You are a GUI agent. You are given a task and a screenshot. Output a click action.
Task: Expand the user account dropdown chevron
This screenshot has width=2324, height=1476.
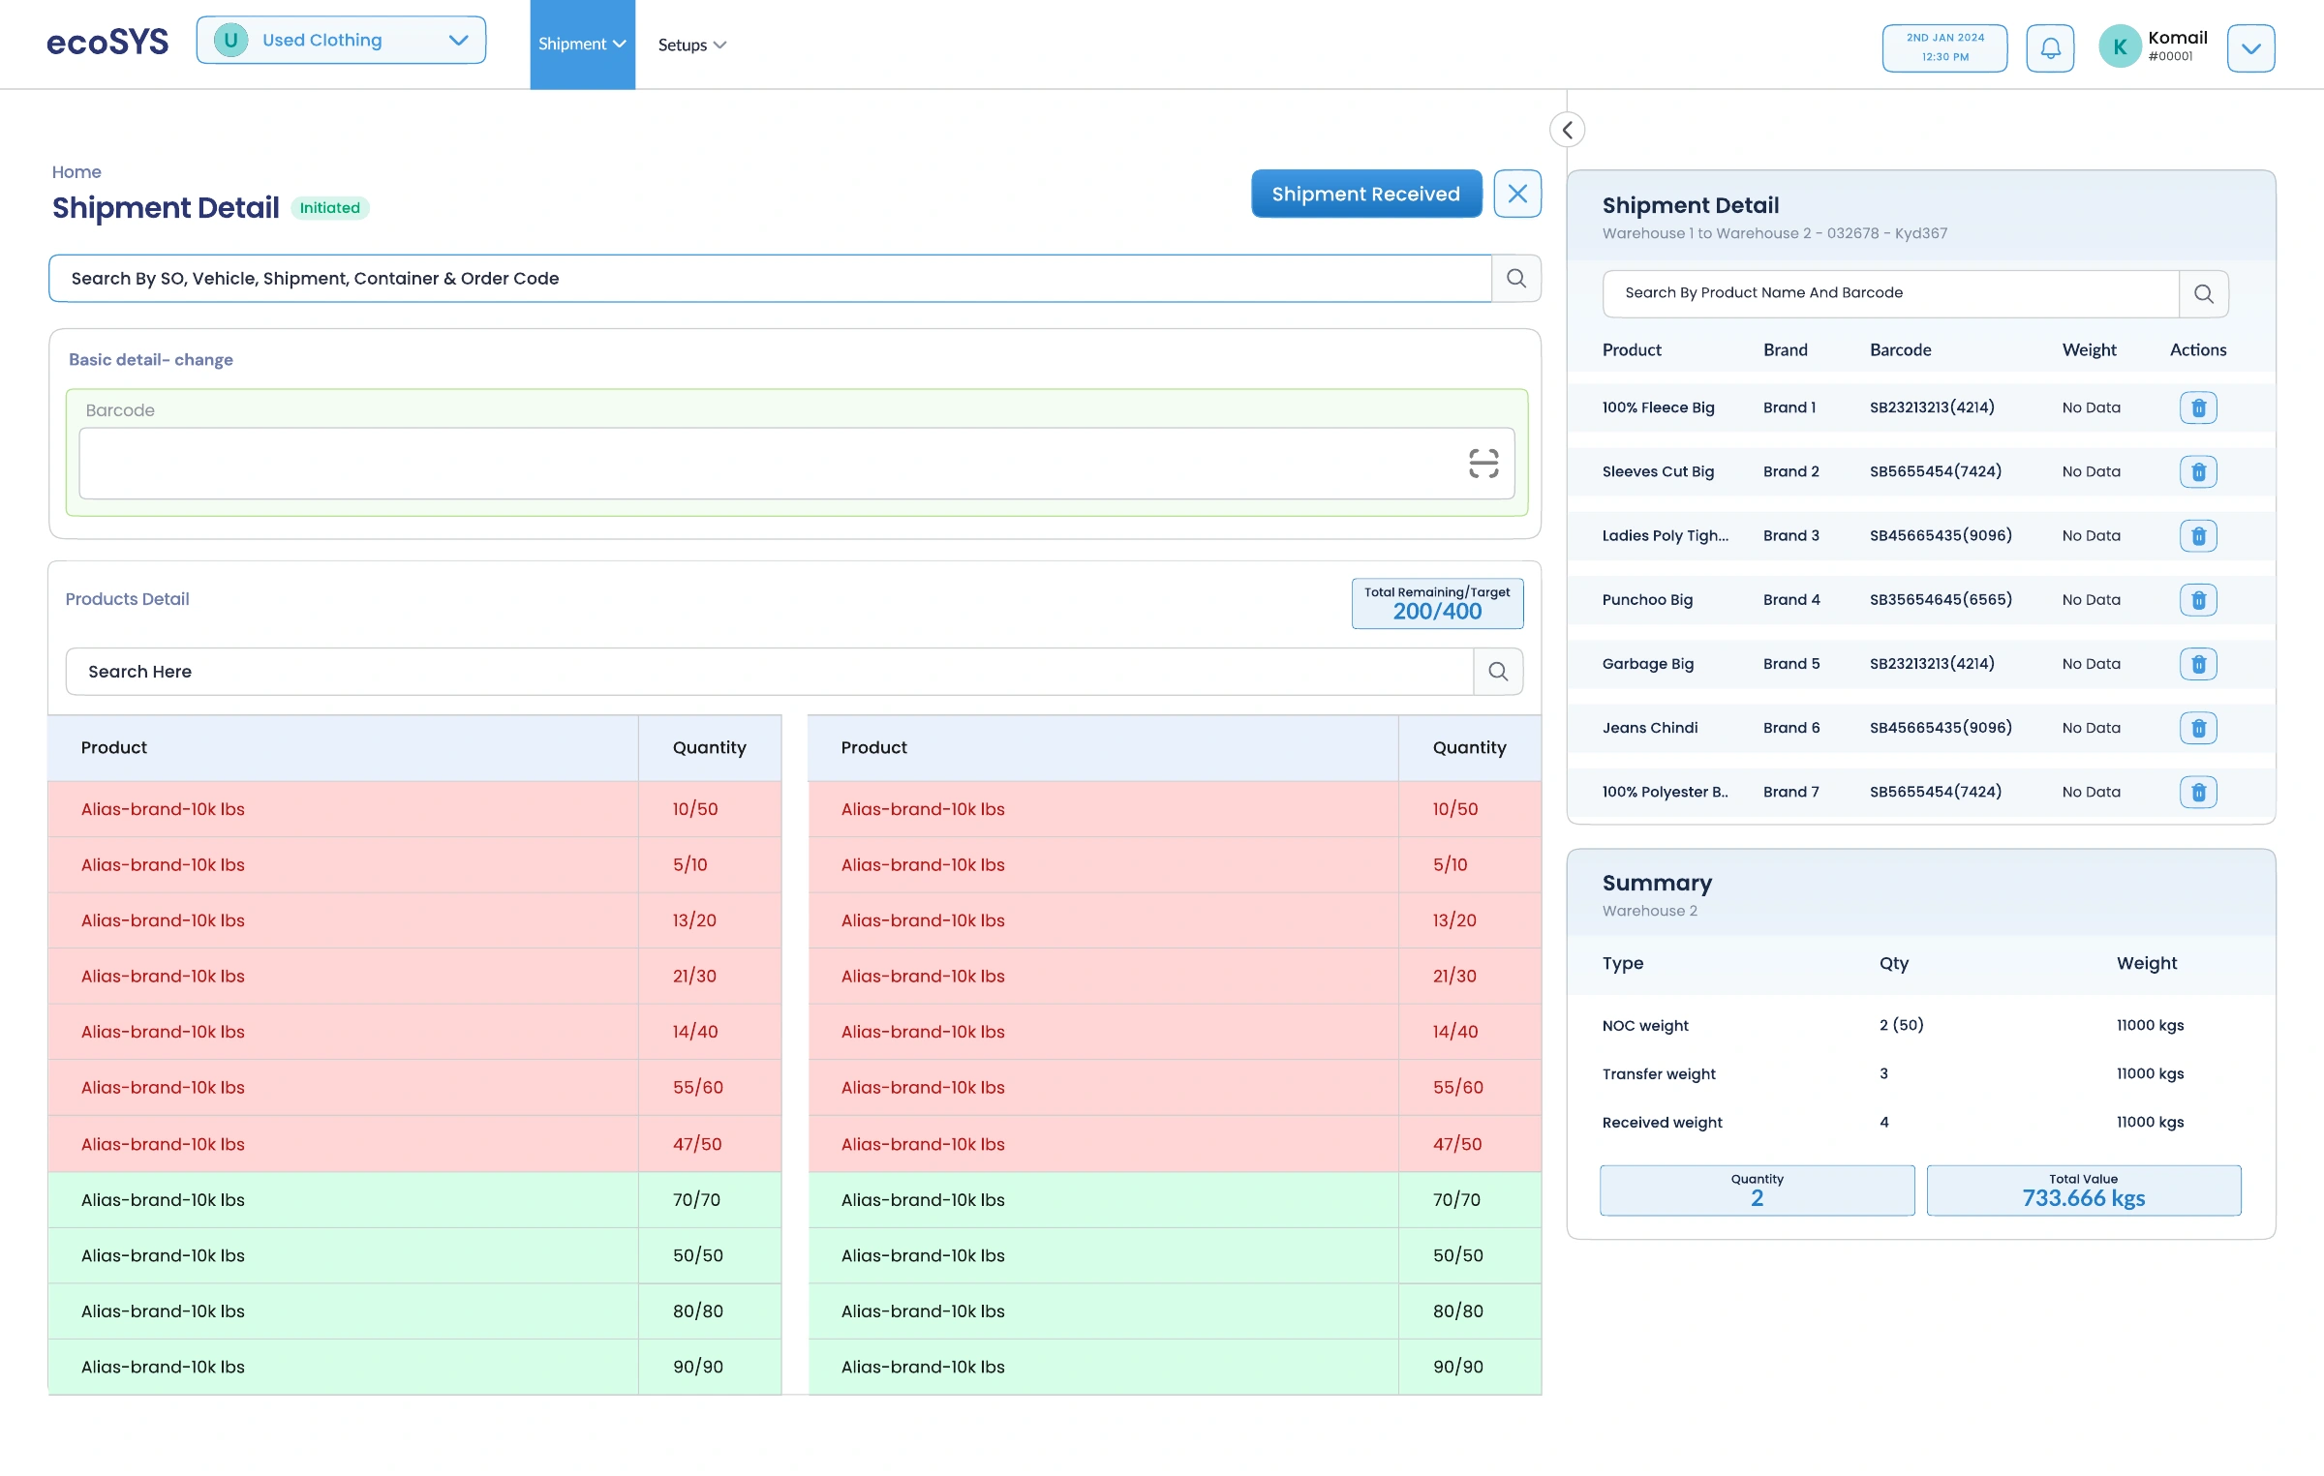(x=2250, y=47)
